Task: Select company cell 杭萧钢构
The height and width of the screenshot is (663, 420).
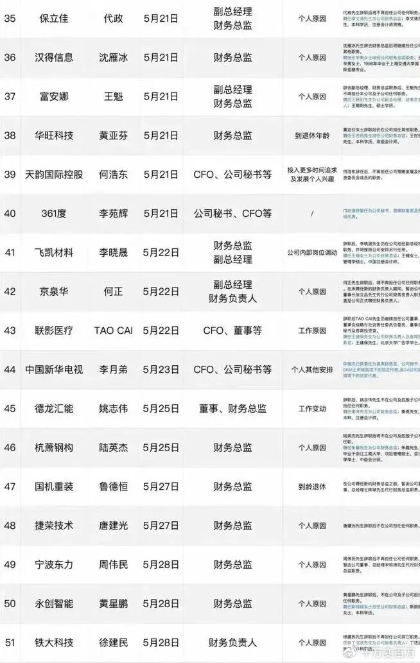Action: pyautogui.click(x=54, y=447)
